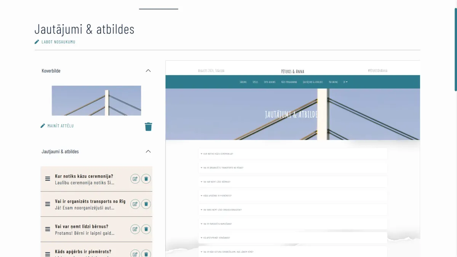Expand 'Kur notiks kāzu ceremonija?' in preview
Image resolution: width=457 pixels, height=257 pixels.
tap(293, 154)
